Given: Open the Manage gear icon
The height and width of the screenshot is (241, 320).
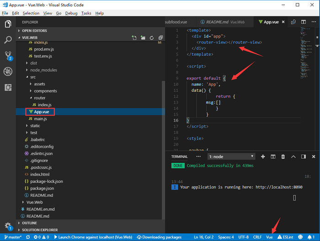Looking at the screenshot, I should click(x=8, y=226).
